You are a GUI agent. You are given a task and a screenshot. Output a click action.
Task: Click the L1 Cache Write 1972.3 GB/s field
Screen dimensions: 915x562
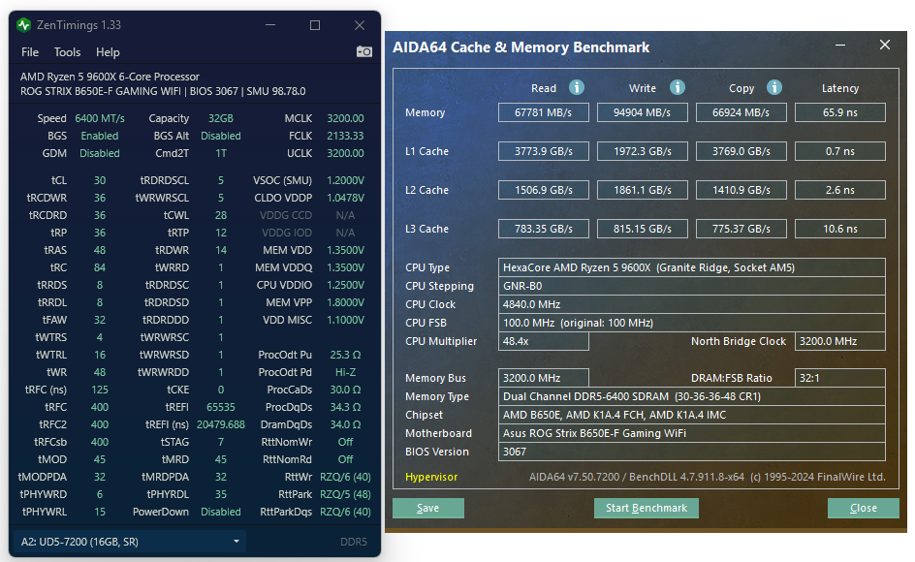tap(642, 151)
